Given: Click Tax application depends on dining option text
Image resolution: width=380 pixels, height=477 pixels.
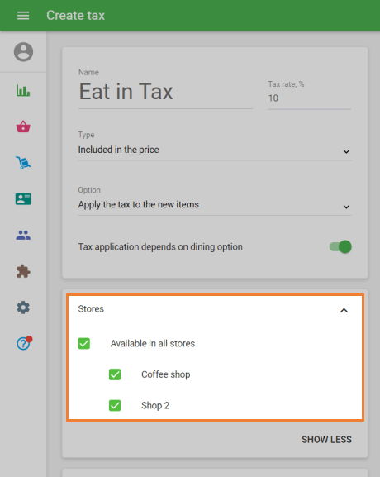Looking at the screenshot, I should coord(160,246).
